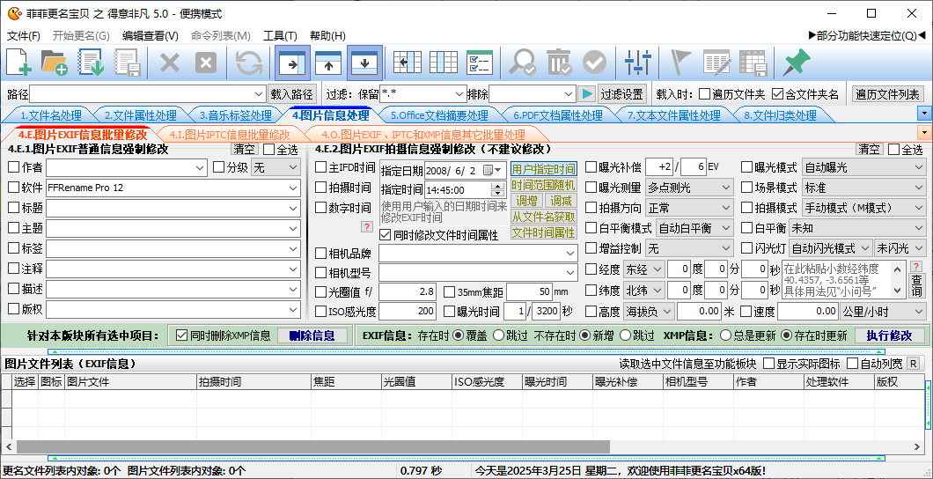
Task: Toggle the up-arrow panel layout icon
Action: (327, 63)
